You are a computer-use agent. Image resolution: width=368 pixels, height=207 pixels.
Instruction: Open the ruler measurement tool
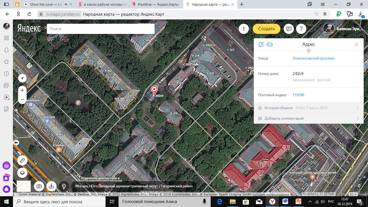pyautogui.click(x=22, y=161)
